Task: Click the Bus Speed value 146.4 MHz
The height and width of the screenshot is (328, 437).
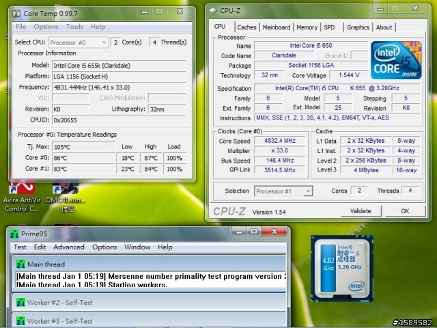Action: click(x=280, y=161)
